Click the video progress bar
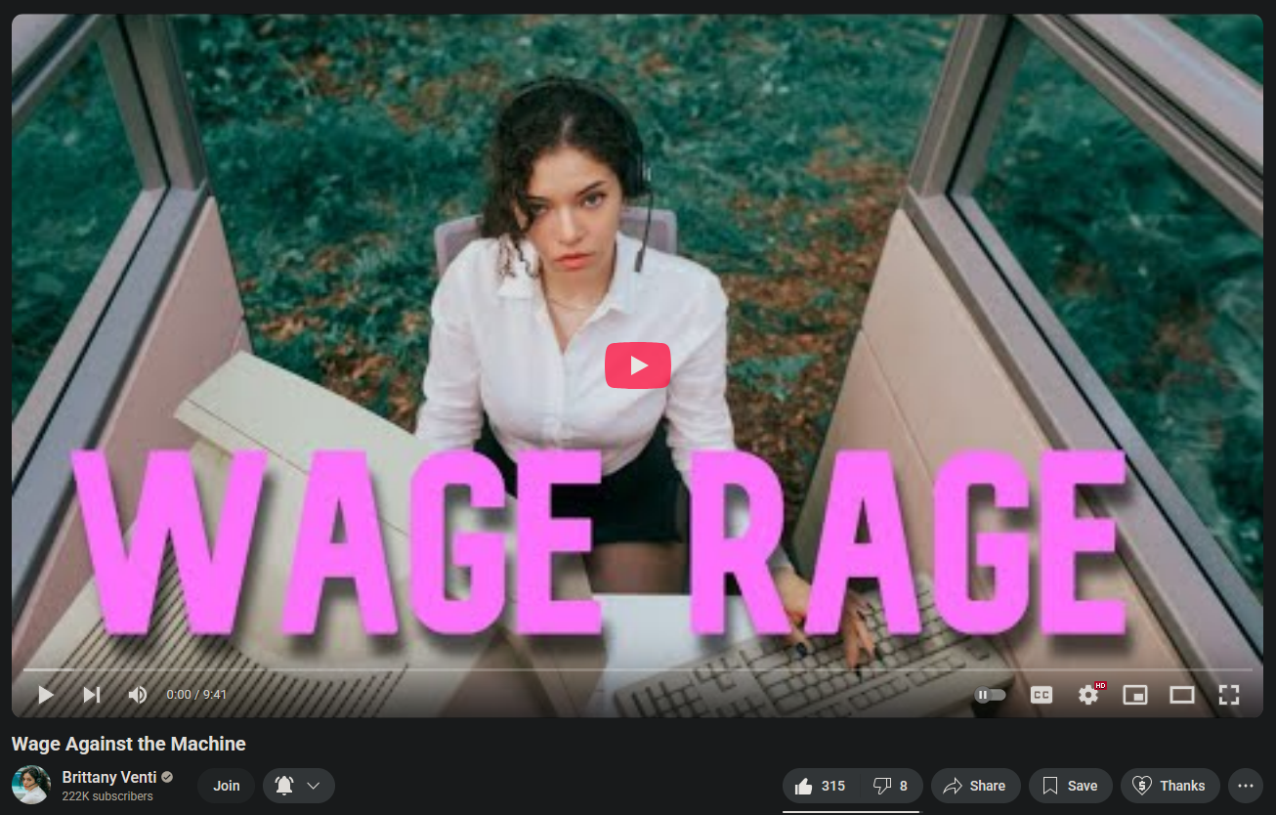The height and width of the screenshot is (815, 1276). tap(637, 669)
